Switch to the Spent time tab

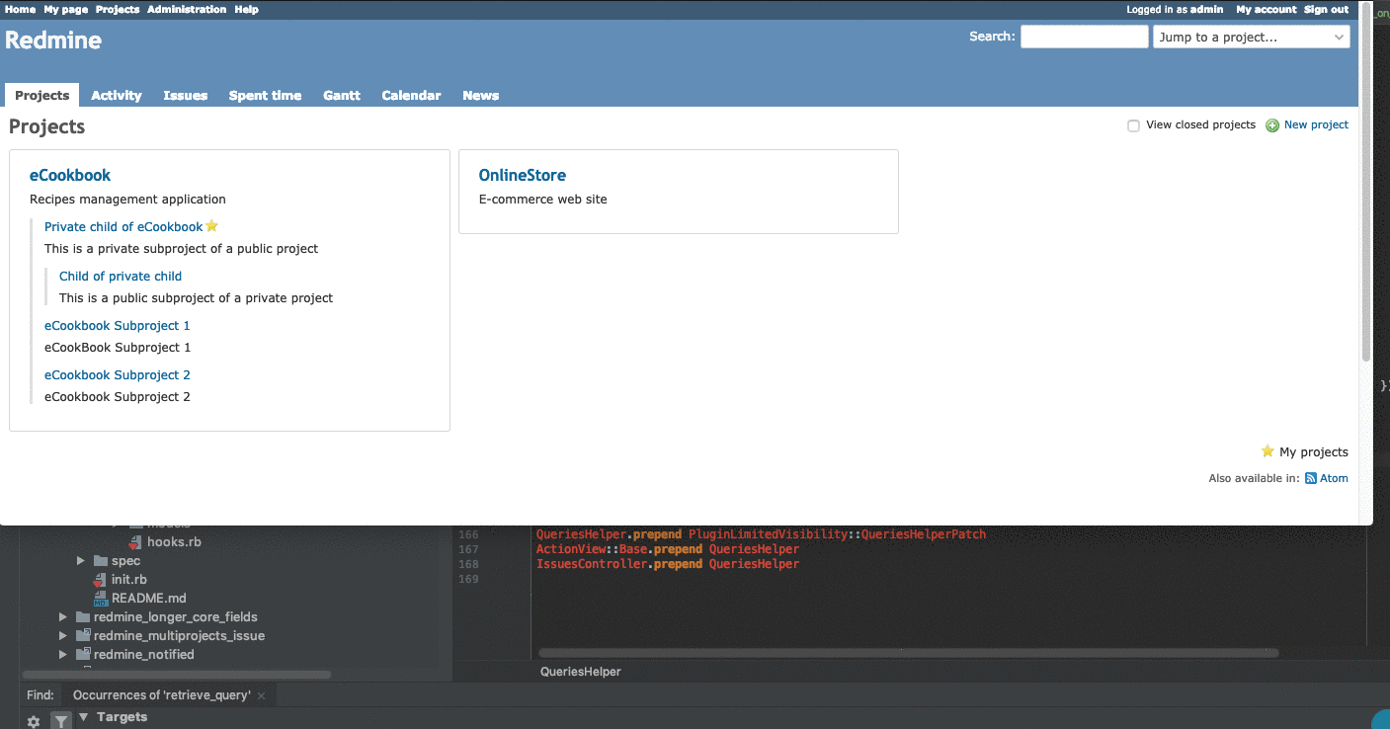click(x=265, y=96)
